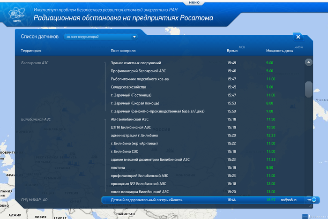Image resolution: width=328 pixels, height=219 pixels.
Task: Select the "Билибинская АЭС" territory
Action: [36, 119]
